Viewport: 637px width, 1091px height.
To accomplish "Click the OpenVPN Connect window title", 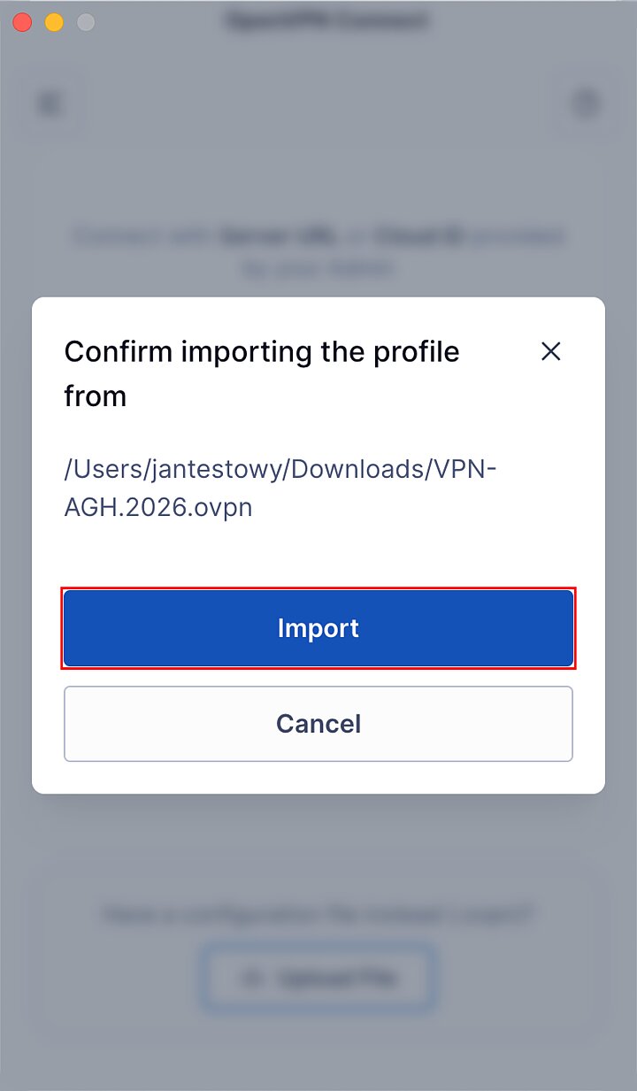I will 327,20.
